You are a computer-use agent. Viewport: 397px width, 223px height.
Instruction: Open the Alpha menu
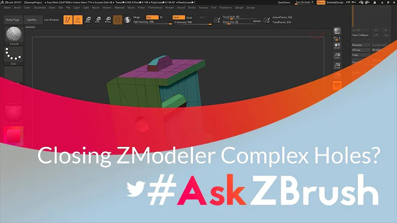[x=7, y=8]
